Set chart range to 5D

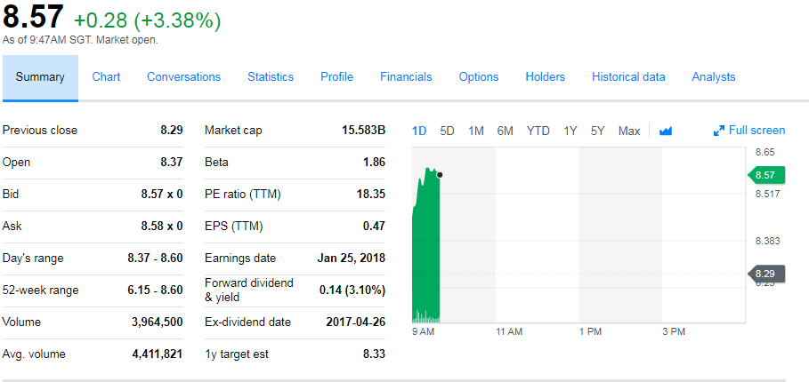pos(448,131)
